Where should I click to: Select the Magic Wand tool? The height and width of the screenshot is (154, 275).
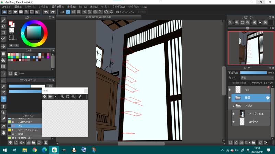coord(3,86)
